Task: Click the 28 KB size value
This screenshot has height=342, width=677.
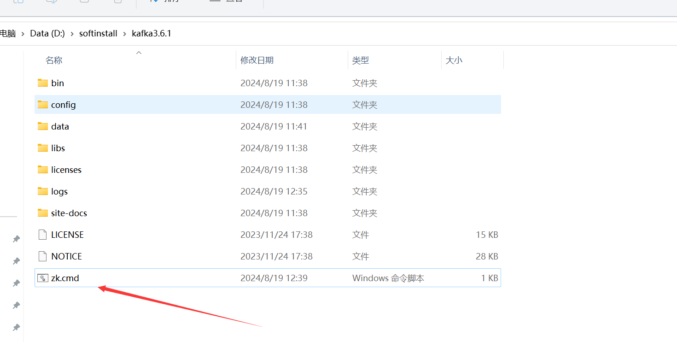Action: pyautogui.click(x=487, y=256)
